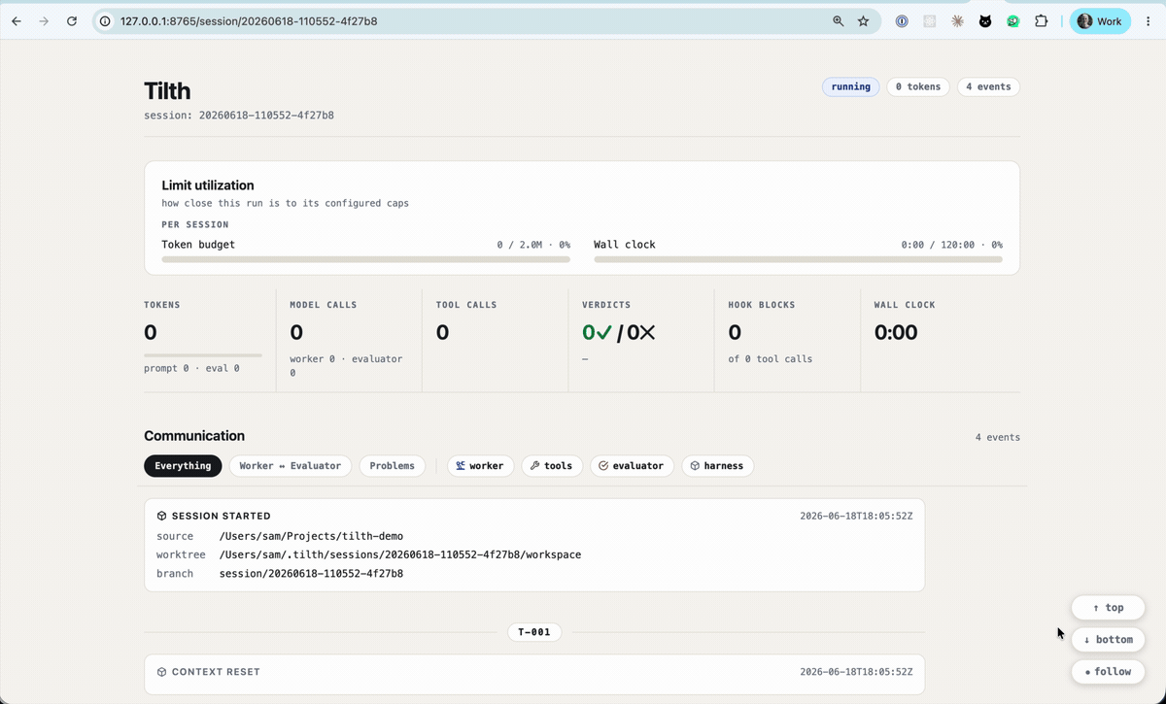Bookmark this page with the star icon

click(863, 21)
